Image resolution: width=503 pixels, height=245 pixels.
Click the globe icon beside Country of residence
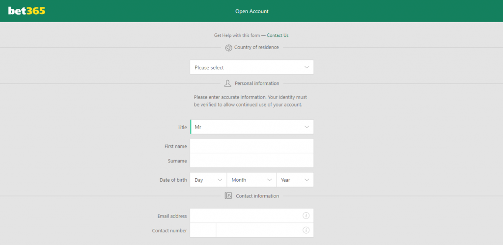[x=228, y=48]
